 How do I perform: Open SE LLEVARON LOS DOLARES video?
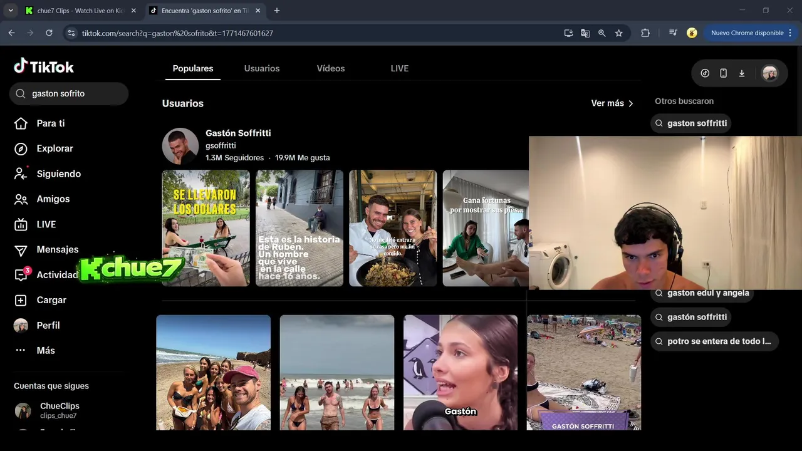tap(206, 228)
